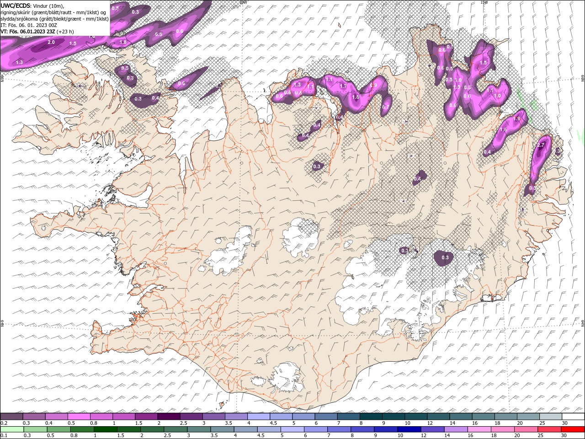
Task: Click the '0.1' number under the lower legend row
Action: tap(4, 436)
